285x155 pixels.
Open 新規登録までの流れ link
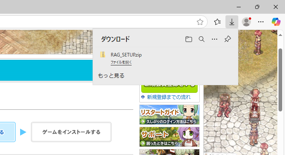pos(169,97)
